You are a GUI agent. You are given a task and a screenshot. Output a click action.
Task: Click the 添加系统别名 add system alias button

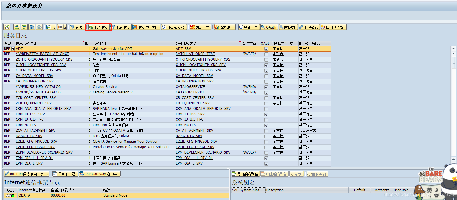point(245,174)
